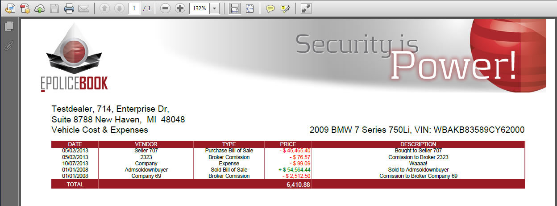Open the page thumbnails side panel

point(9,26)
